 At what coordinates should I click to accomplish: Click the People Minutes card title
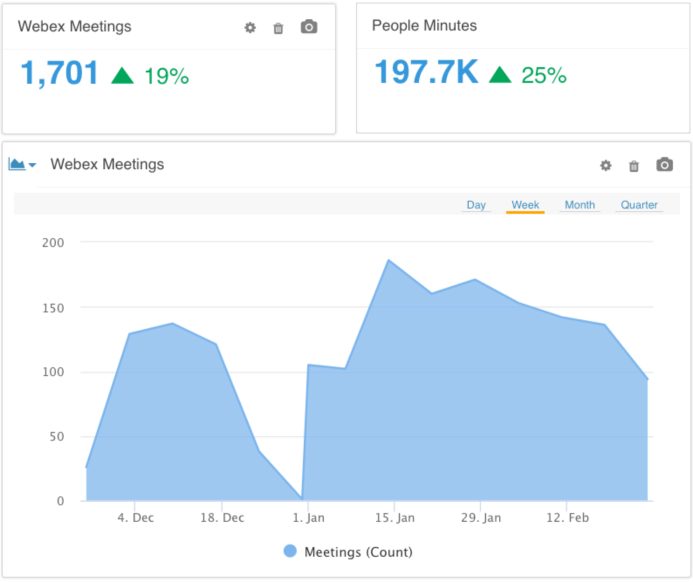click(x=424, y=25)
